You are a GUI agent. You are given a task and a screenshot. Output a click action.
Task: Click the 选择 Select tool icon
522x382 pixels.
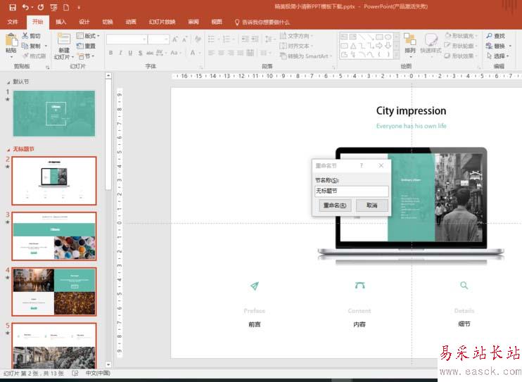489,56
